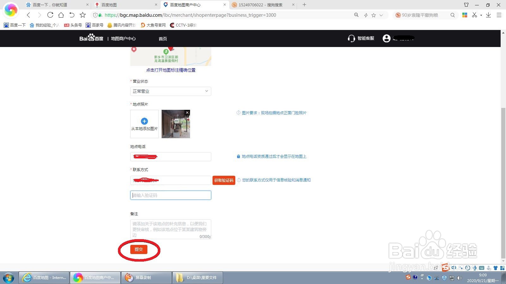
Task: Click the skin/shirt icon in title bar
Action: [466, 5]
